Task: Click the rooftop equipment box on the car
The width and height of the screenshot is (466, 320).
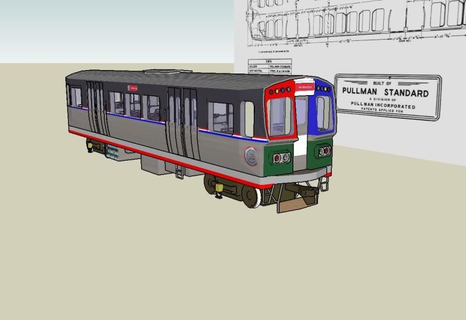Action: point(167,71)
